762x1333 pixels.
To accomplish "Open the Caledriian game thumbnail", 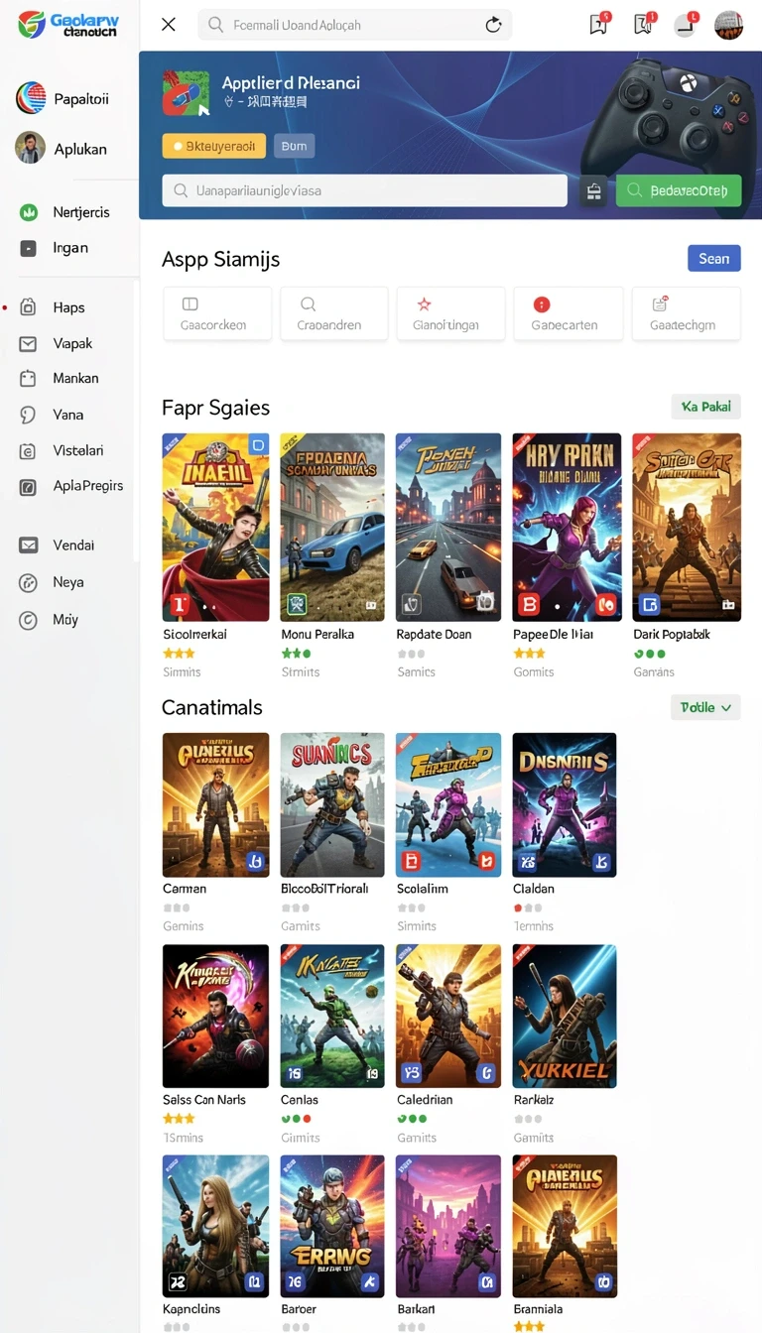I will (448, 1016).
